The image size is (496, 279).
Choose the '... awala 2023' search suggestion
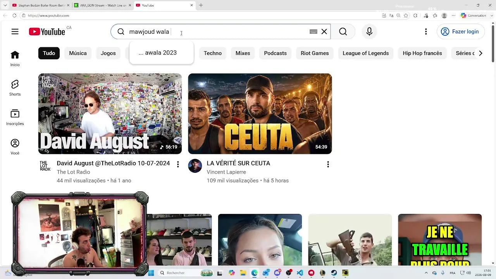pyautogui.click(x=161, y=53)
